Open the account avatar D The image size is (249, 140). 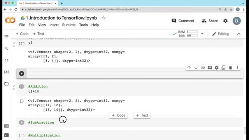coord(237,21)
